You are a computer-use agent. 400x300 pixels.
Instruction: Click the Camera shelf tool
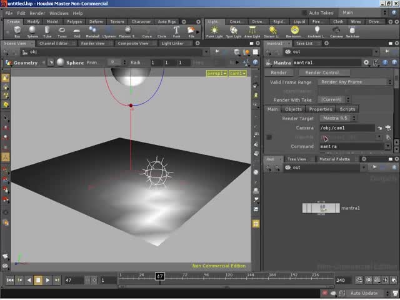[336, 31]
